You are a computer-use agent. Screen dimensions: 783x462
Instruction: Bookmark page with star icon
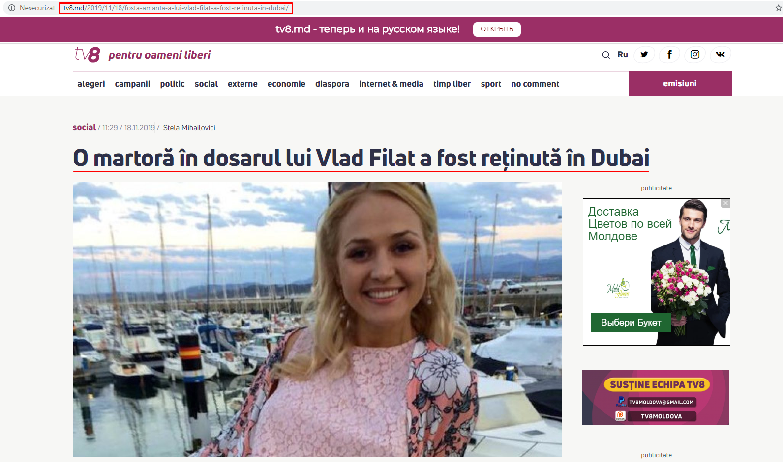(x=778, y=8)
